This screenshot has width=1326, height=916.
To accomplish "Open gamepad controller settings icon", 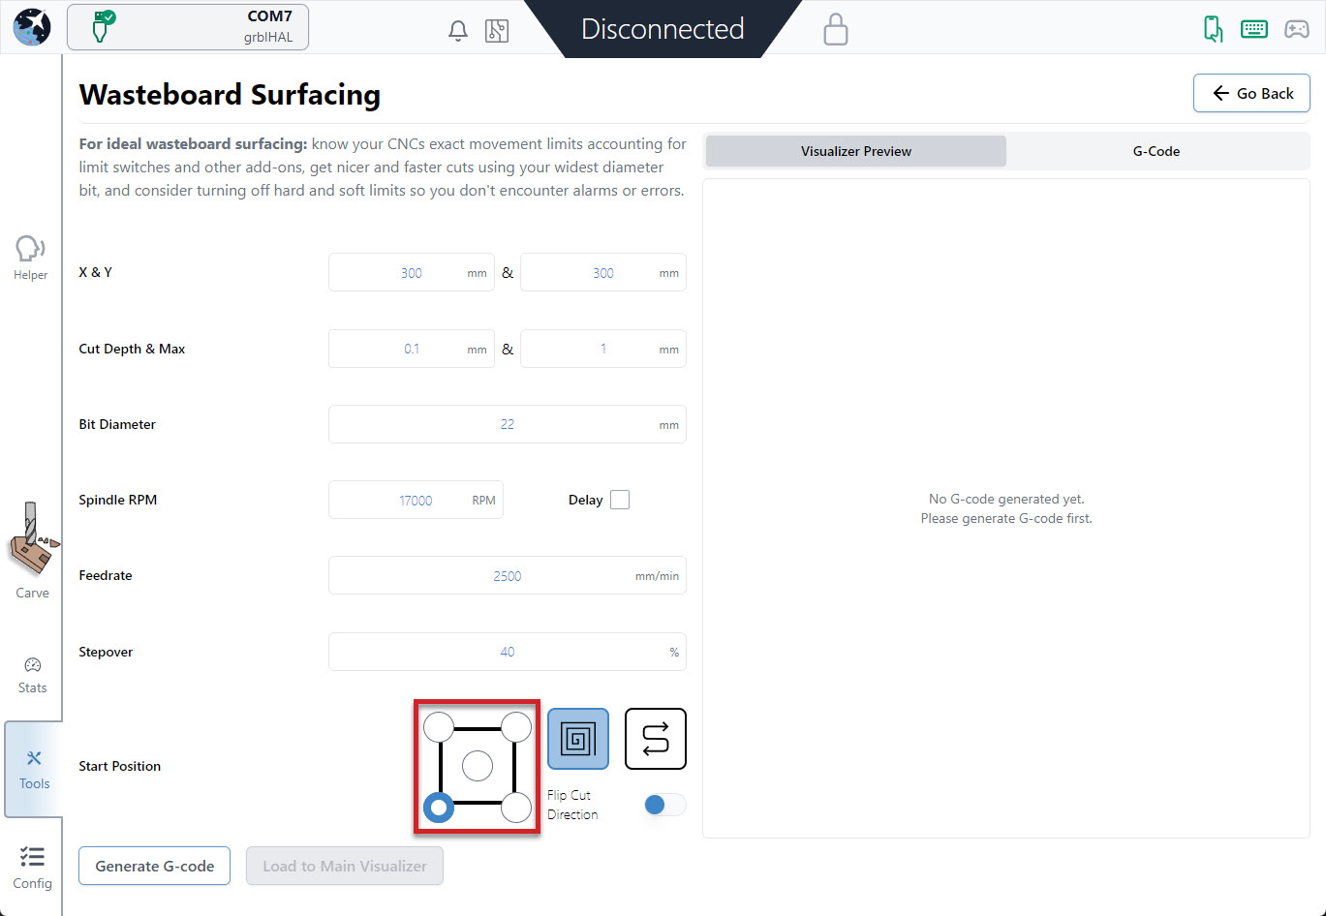I will point(1296,29).
